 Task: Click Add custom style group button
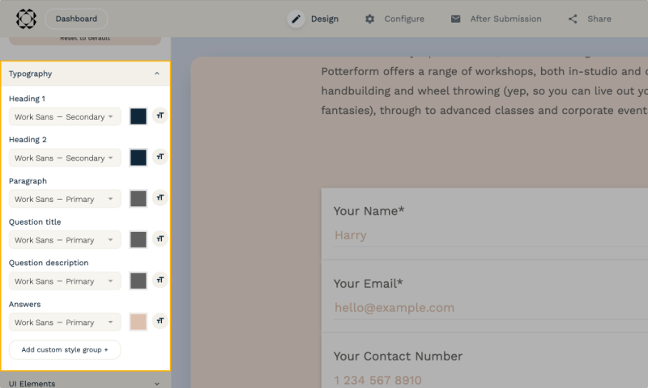tap(65, 350)
